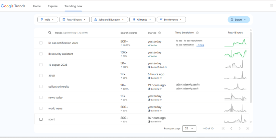The width and height of the screenshot is (276, 138).
Task: Open the world news trend
Action: point(56,108)
